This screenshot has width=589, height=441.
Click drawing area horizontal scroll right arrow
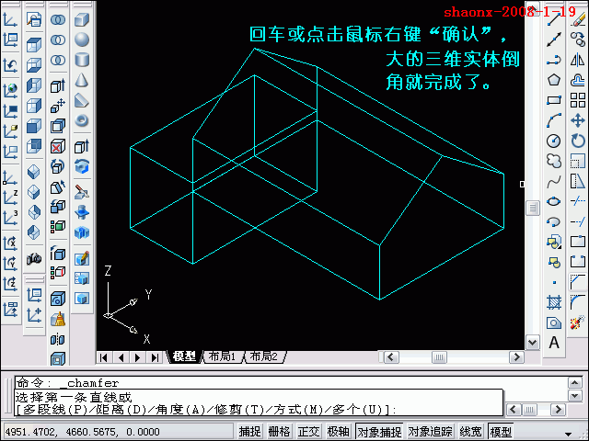(x=516, y=357)
